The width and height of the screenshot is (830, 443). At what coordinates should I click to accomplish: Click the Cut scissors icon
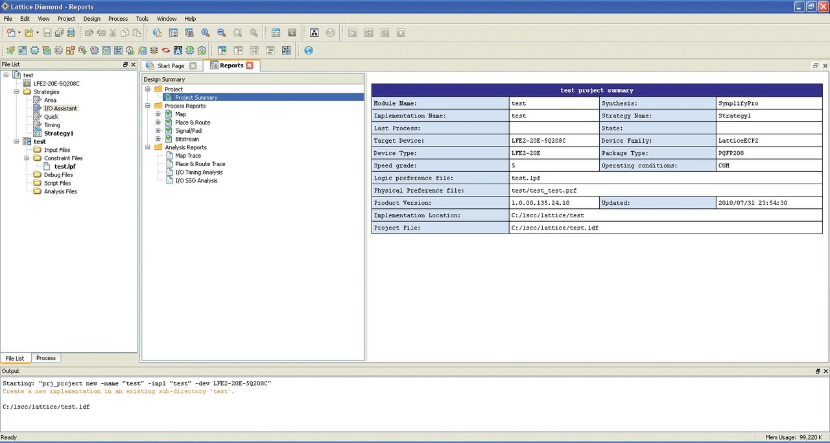[113, 33]
